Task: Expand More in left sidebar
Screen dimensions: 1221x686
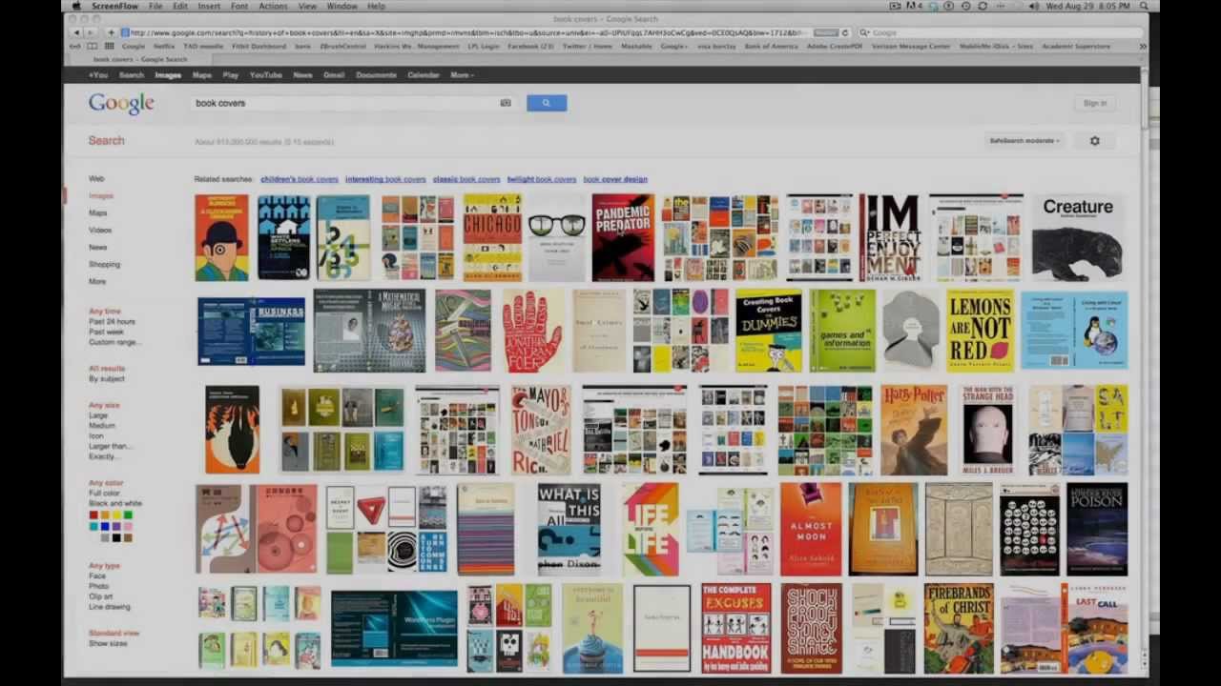Action: [97, 282]
